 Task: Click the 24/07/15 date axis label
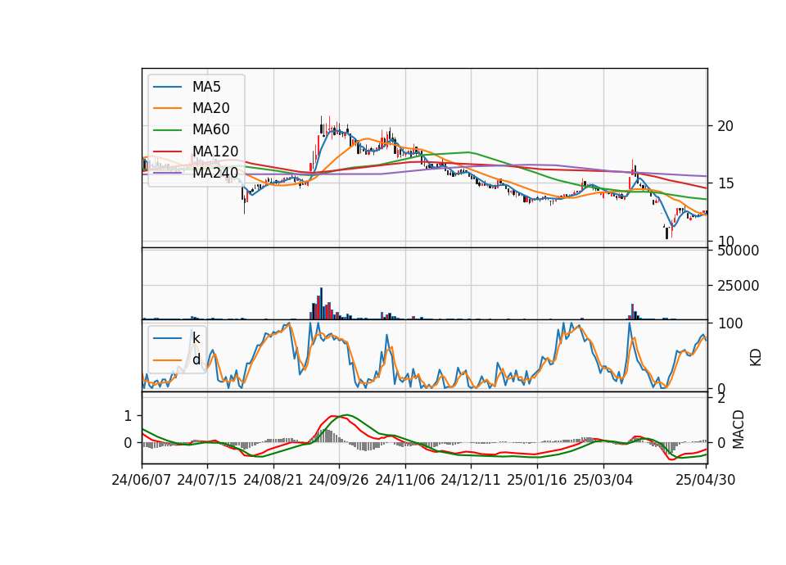207,480
